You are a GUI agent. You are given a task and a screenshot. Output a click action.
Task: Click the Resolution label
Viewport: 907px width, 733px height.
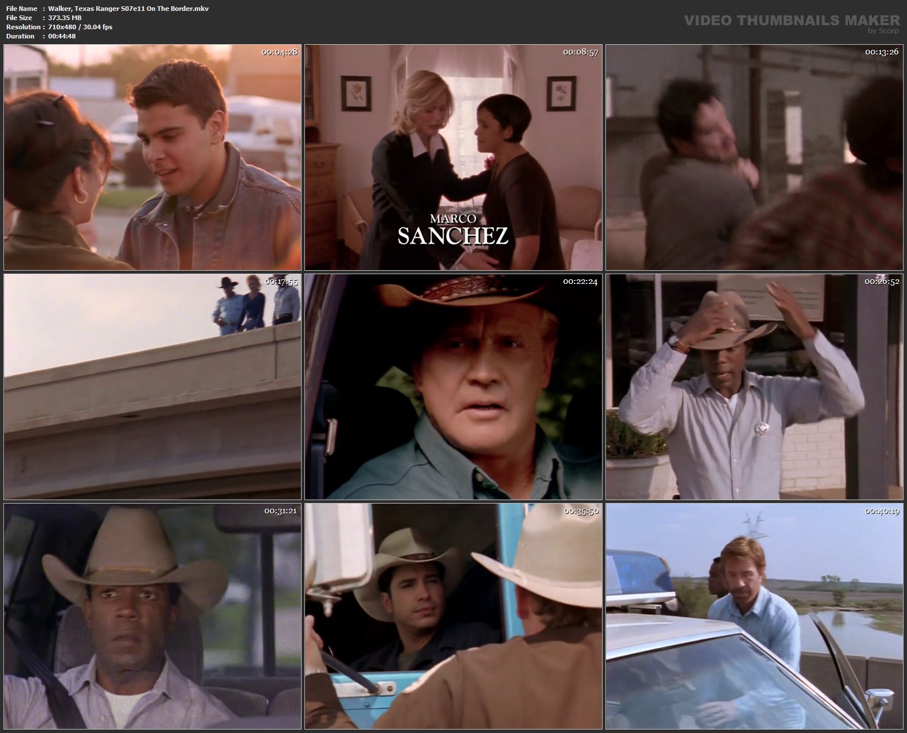(23, 27)
